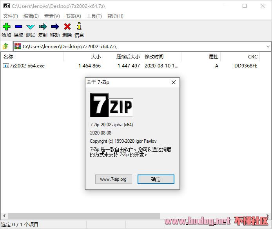The image size is (272, 229).
Task: Click the Copyright Igor Pavlov text
Action: pos(123,141)
